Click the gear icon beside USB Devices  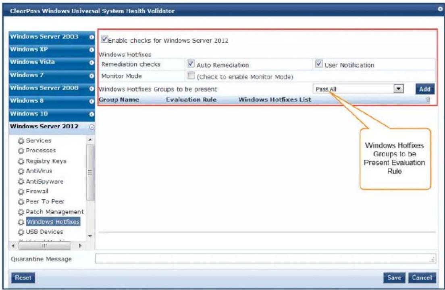point(21,232)
